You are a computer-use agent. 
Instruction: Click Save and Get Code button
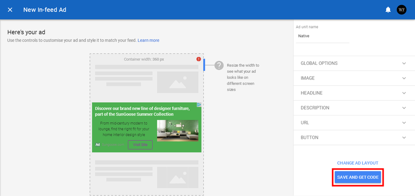(357, 177)
